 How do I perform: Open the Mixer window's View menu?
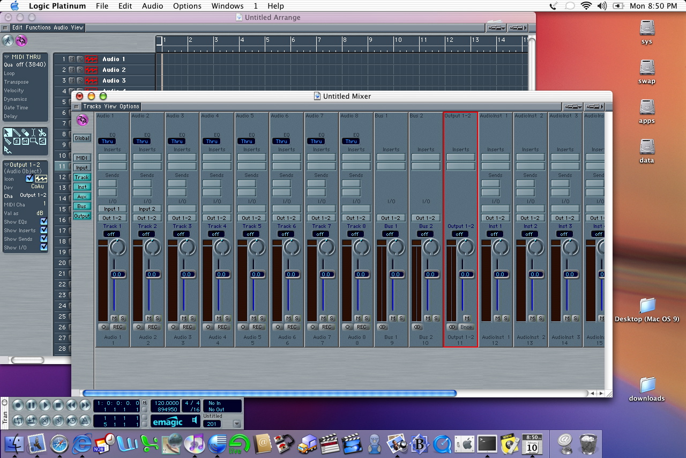(110, 106)
